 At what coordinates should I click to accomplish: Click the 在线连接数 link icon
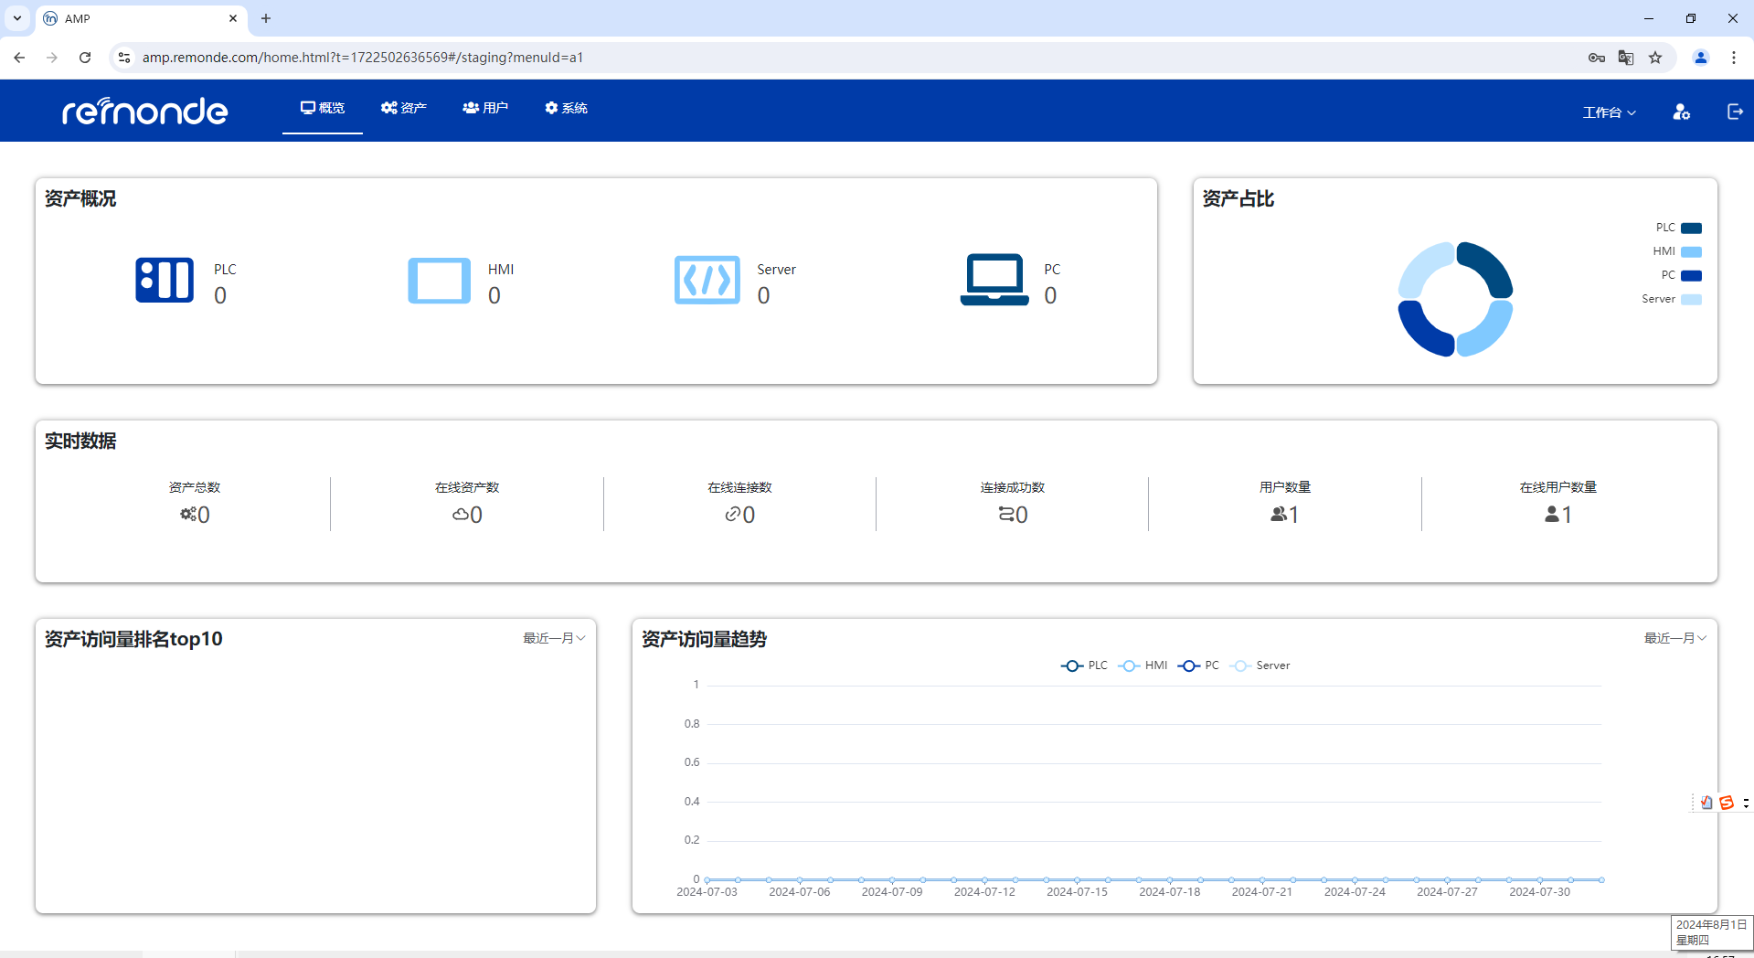point(733,515)
